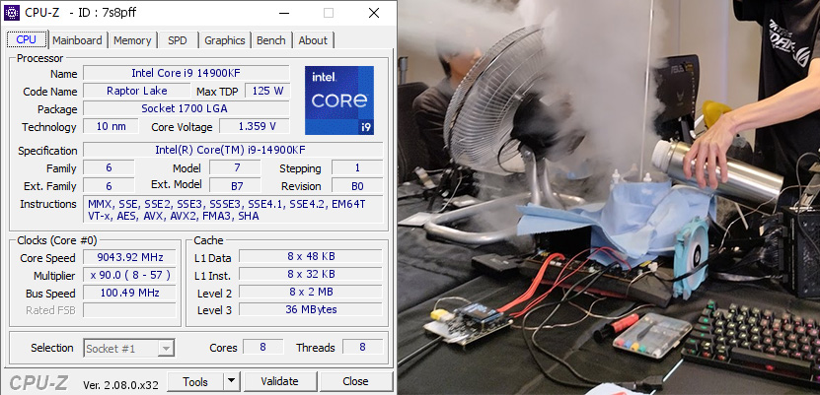Image resolution: width=820 pixels, height=395 pixels.
Task: Click the Threads count value
Action: tap(362, 347)
